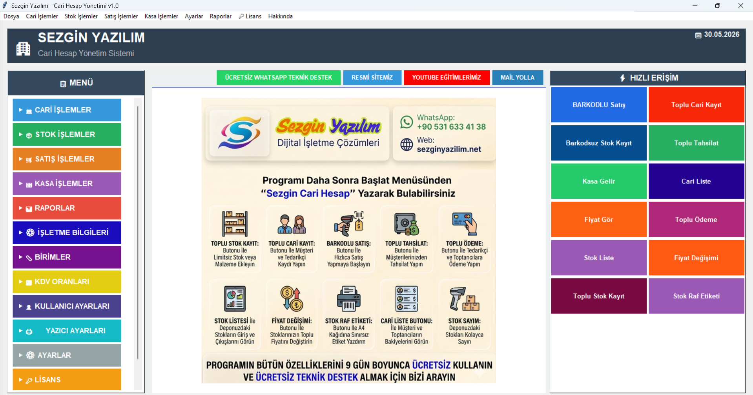Click the sezginyazilim.net web address

click(x=449, y=149)
